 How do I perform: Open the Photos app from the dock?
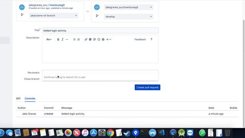coord(68,133)
